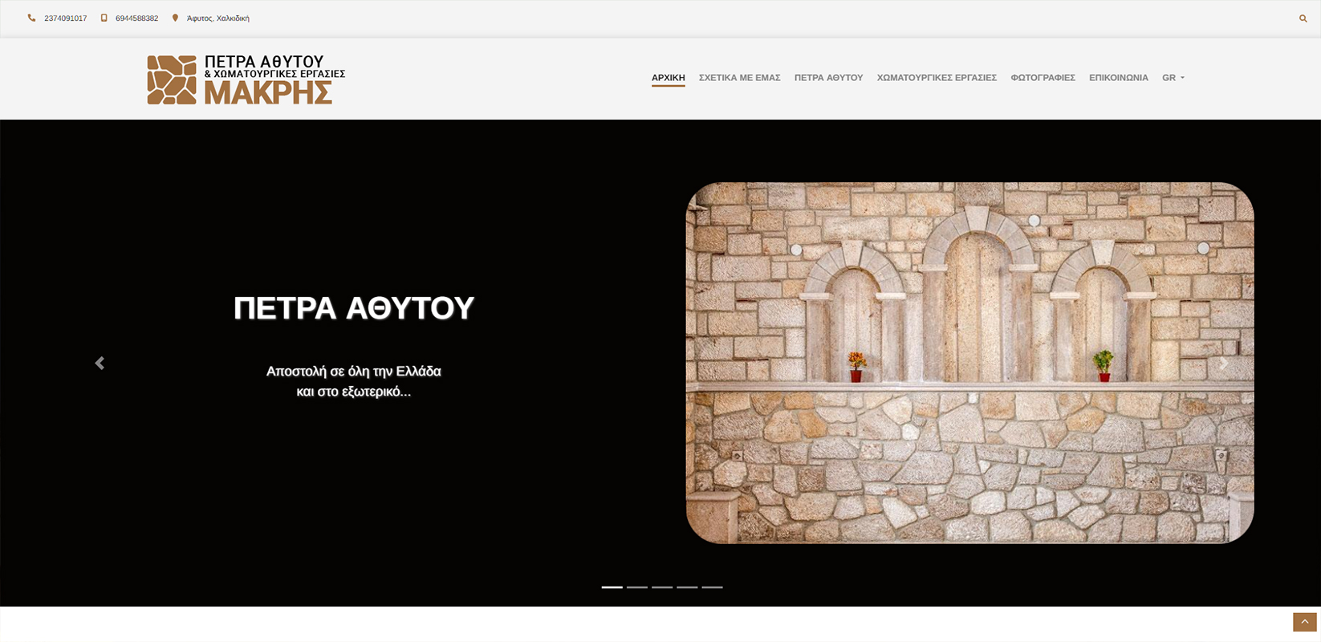Open the ΦΩΤΟΓΡΑΦΙΕΣ gallery page
This screenshot has width=1321, height=642.
pos(1043,78)
